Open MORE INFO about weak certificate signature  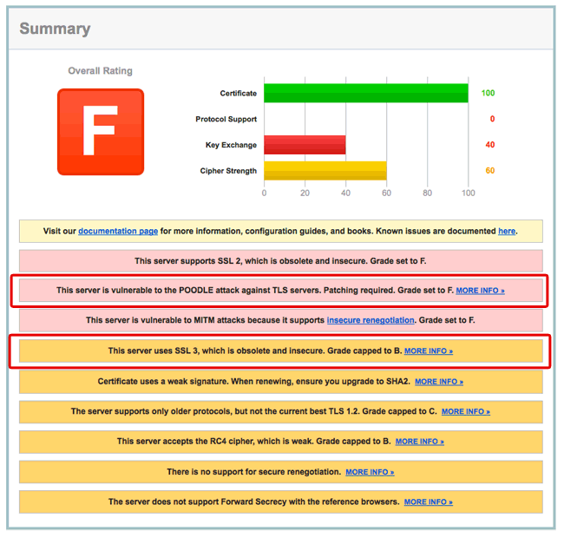pyautogui.click(x=439, y=382)
